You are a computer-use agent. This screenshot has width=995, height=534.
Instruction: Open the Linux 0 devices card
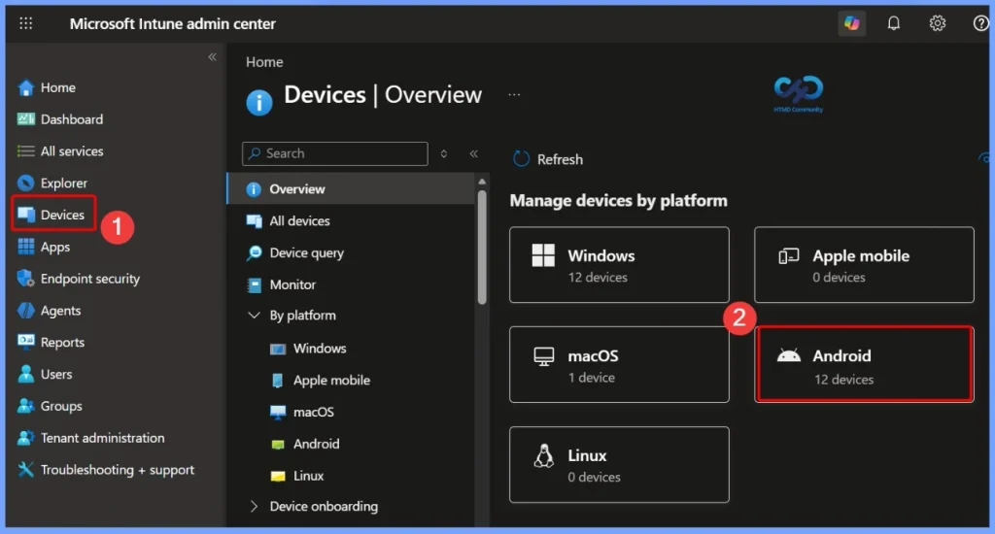(x=619, y=464)
